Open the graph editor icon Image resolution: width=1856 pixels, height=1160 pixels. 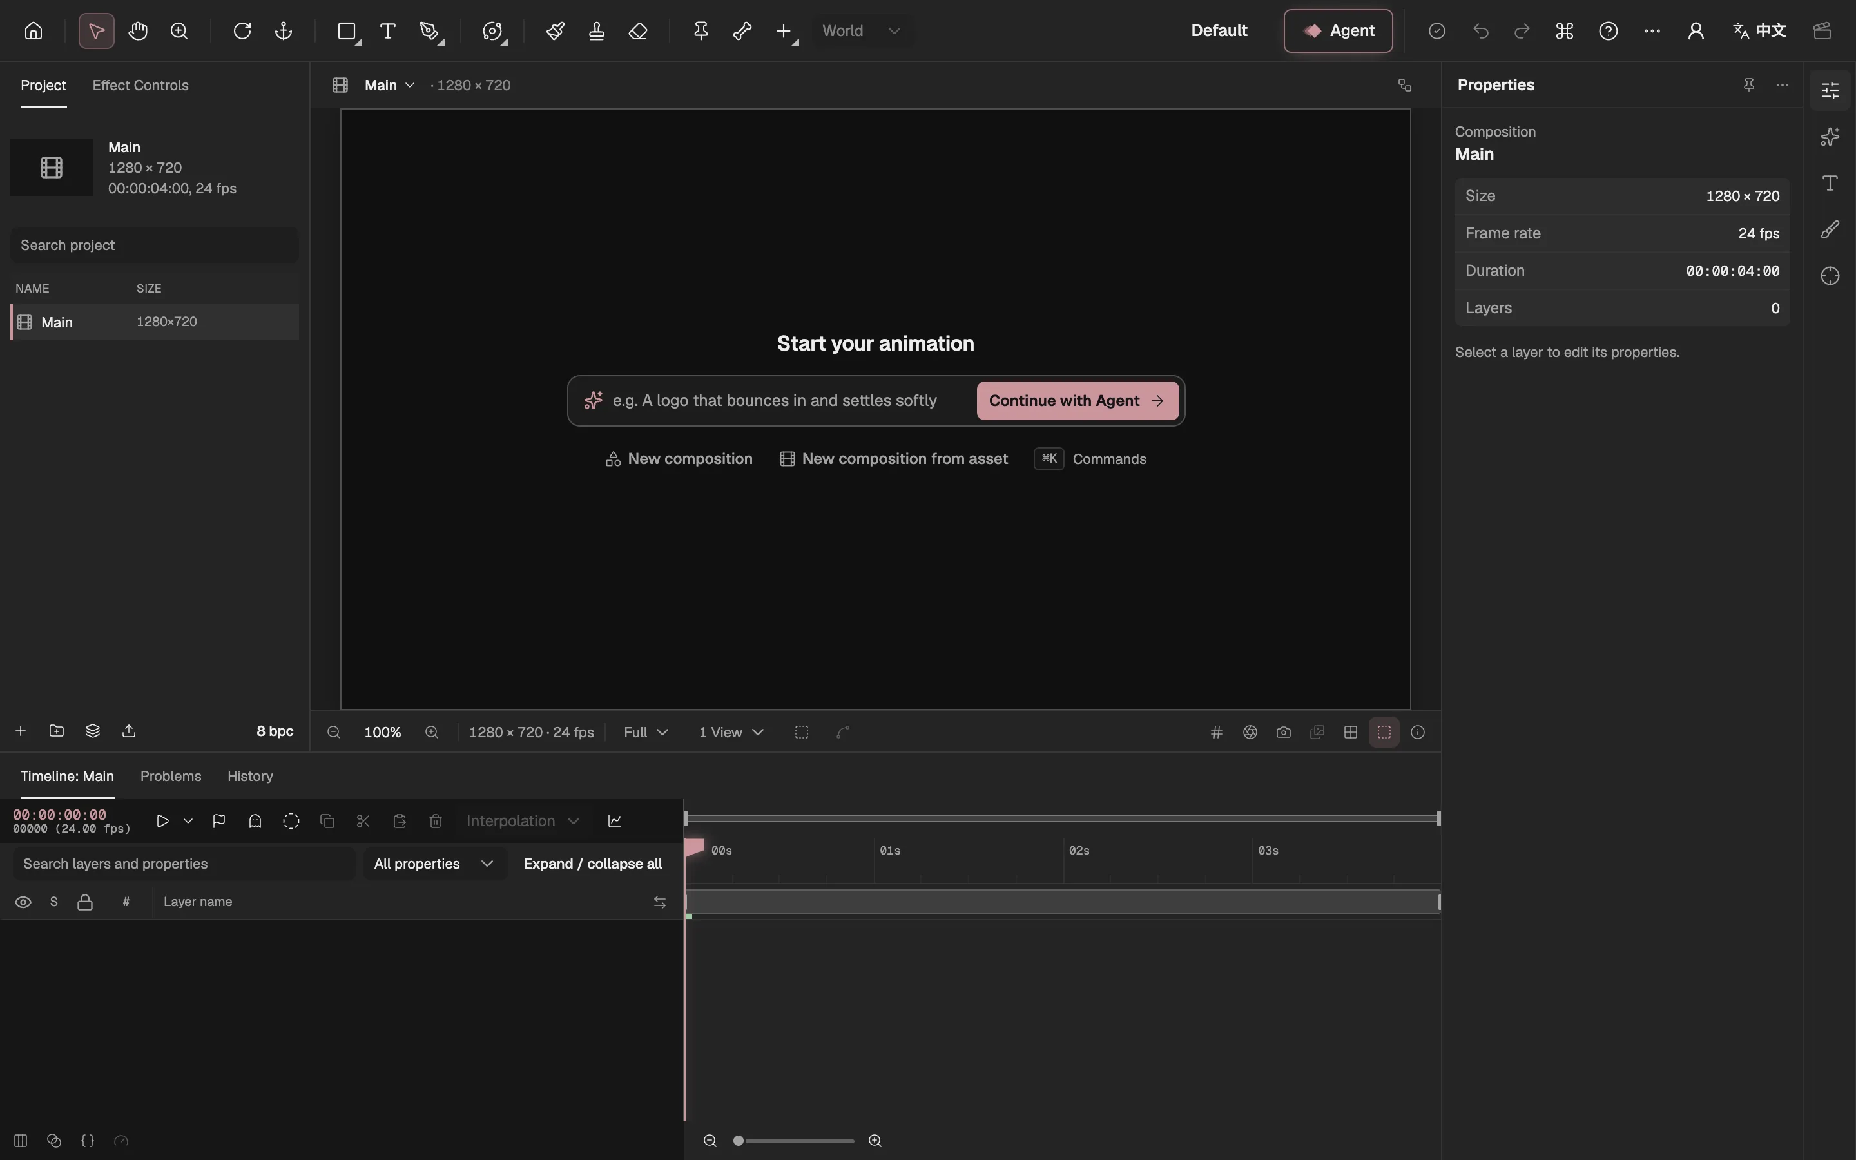pyautogui.click(x=615, y=821)
